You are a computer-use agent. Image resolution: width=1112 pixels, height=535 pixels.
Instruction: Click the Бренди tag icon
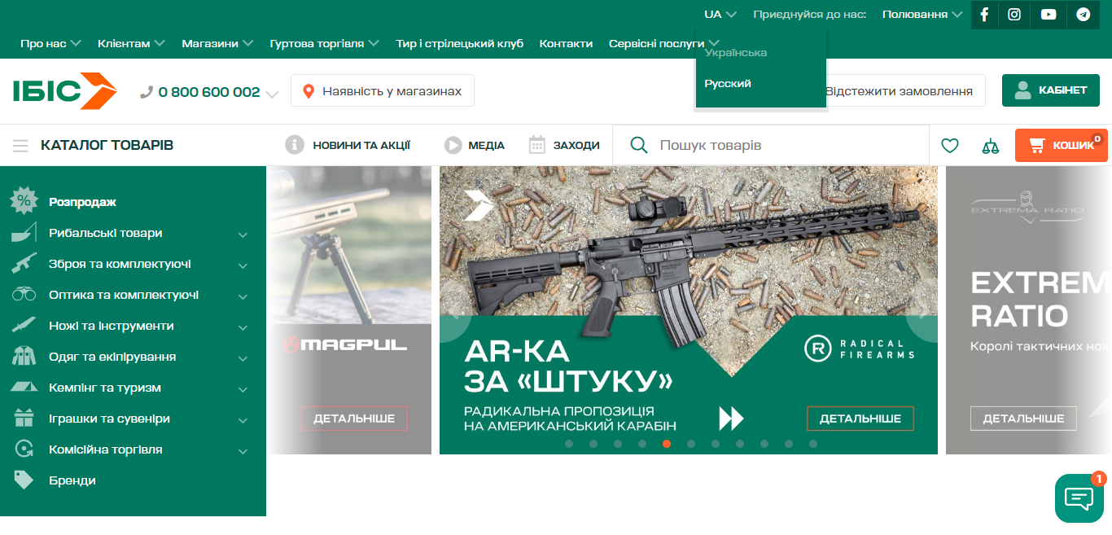(x=24, y=480)
